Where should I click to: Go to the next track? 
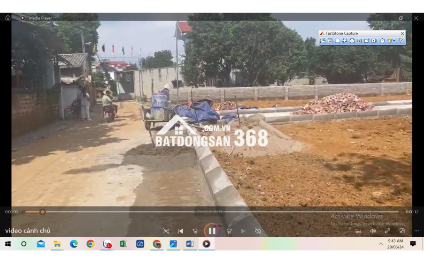coord(243,231)
